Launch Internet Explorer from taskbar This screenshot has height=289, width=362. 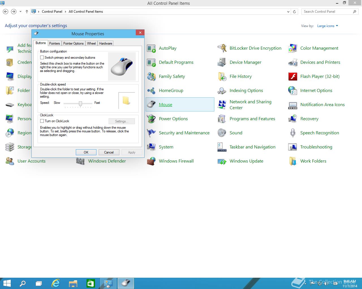coord(56,283)
